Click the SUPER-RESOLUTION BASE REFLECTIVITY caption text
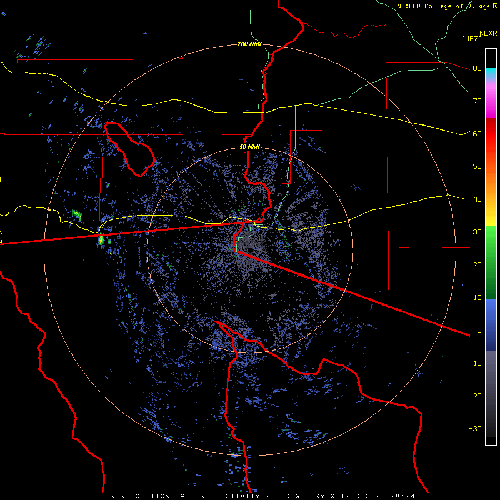500x500 pixels. 175,496
